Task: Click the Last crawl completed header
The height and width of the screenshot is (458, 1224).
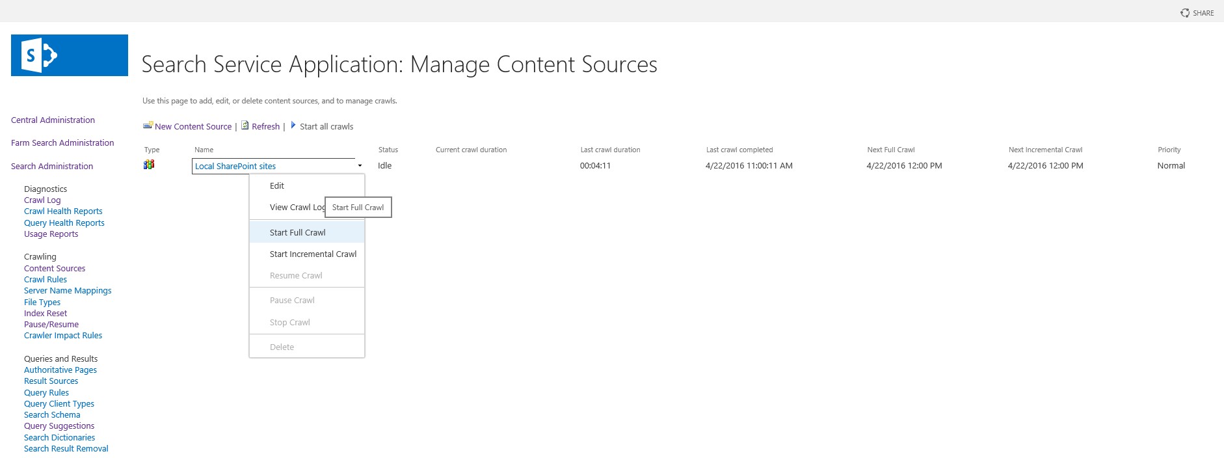Action: click(x=739, y=150)
